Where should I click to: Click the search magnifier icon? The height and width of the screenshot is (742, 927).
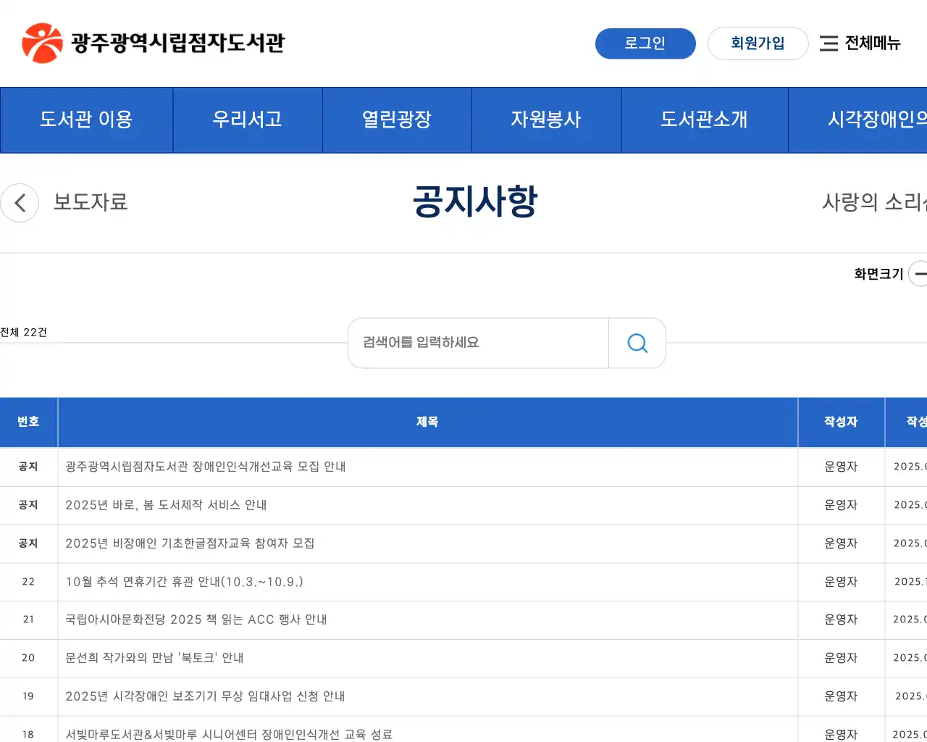[637, 343]
